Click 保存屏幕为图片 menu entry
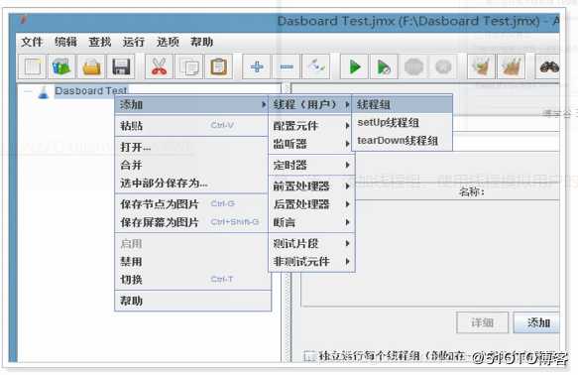The width and height of the screenshot is (578, 375). 191,222
